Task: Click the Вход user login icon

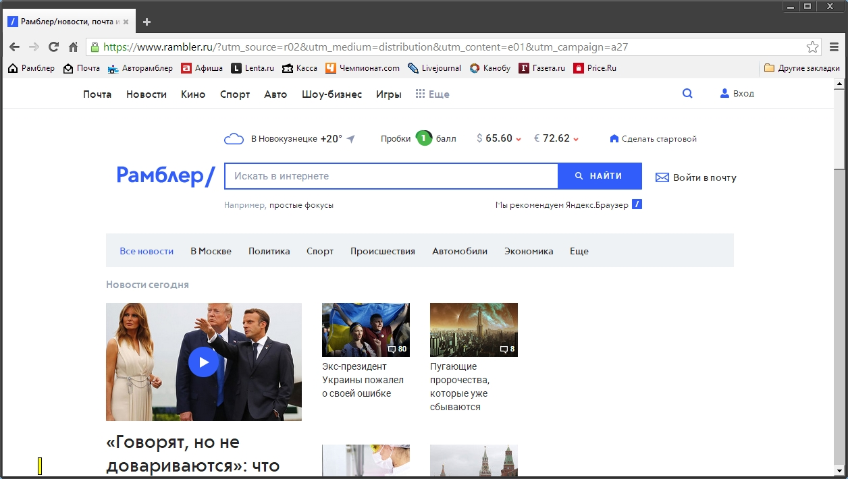Action: pos(725,94)
